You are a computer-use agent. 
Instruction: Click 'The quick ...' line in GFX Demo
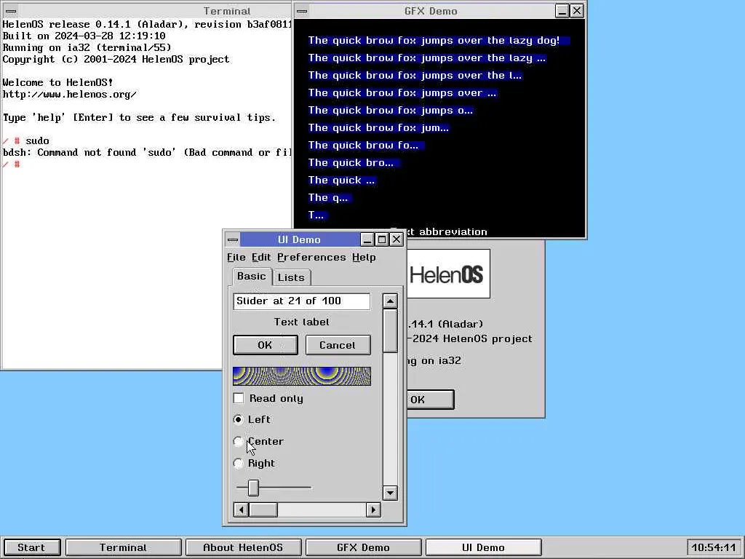click(x=342, y=181)
